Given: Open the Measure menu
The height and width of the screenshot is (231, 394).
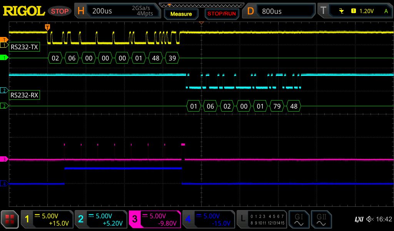Looking at the screenshot, I should tap(181, 14).
